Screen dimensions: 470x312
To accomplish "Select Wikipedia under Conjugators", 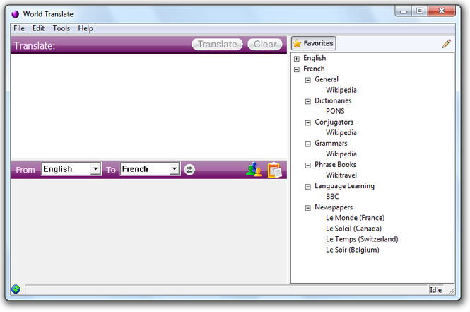I will coord(341,132).
